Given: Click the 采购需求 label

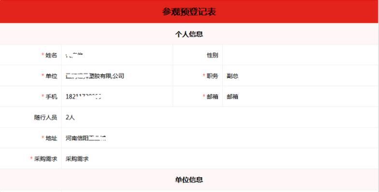Looking at the screenshot, I should pyautogui.click(x=45, y=159).
